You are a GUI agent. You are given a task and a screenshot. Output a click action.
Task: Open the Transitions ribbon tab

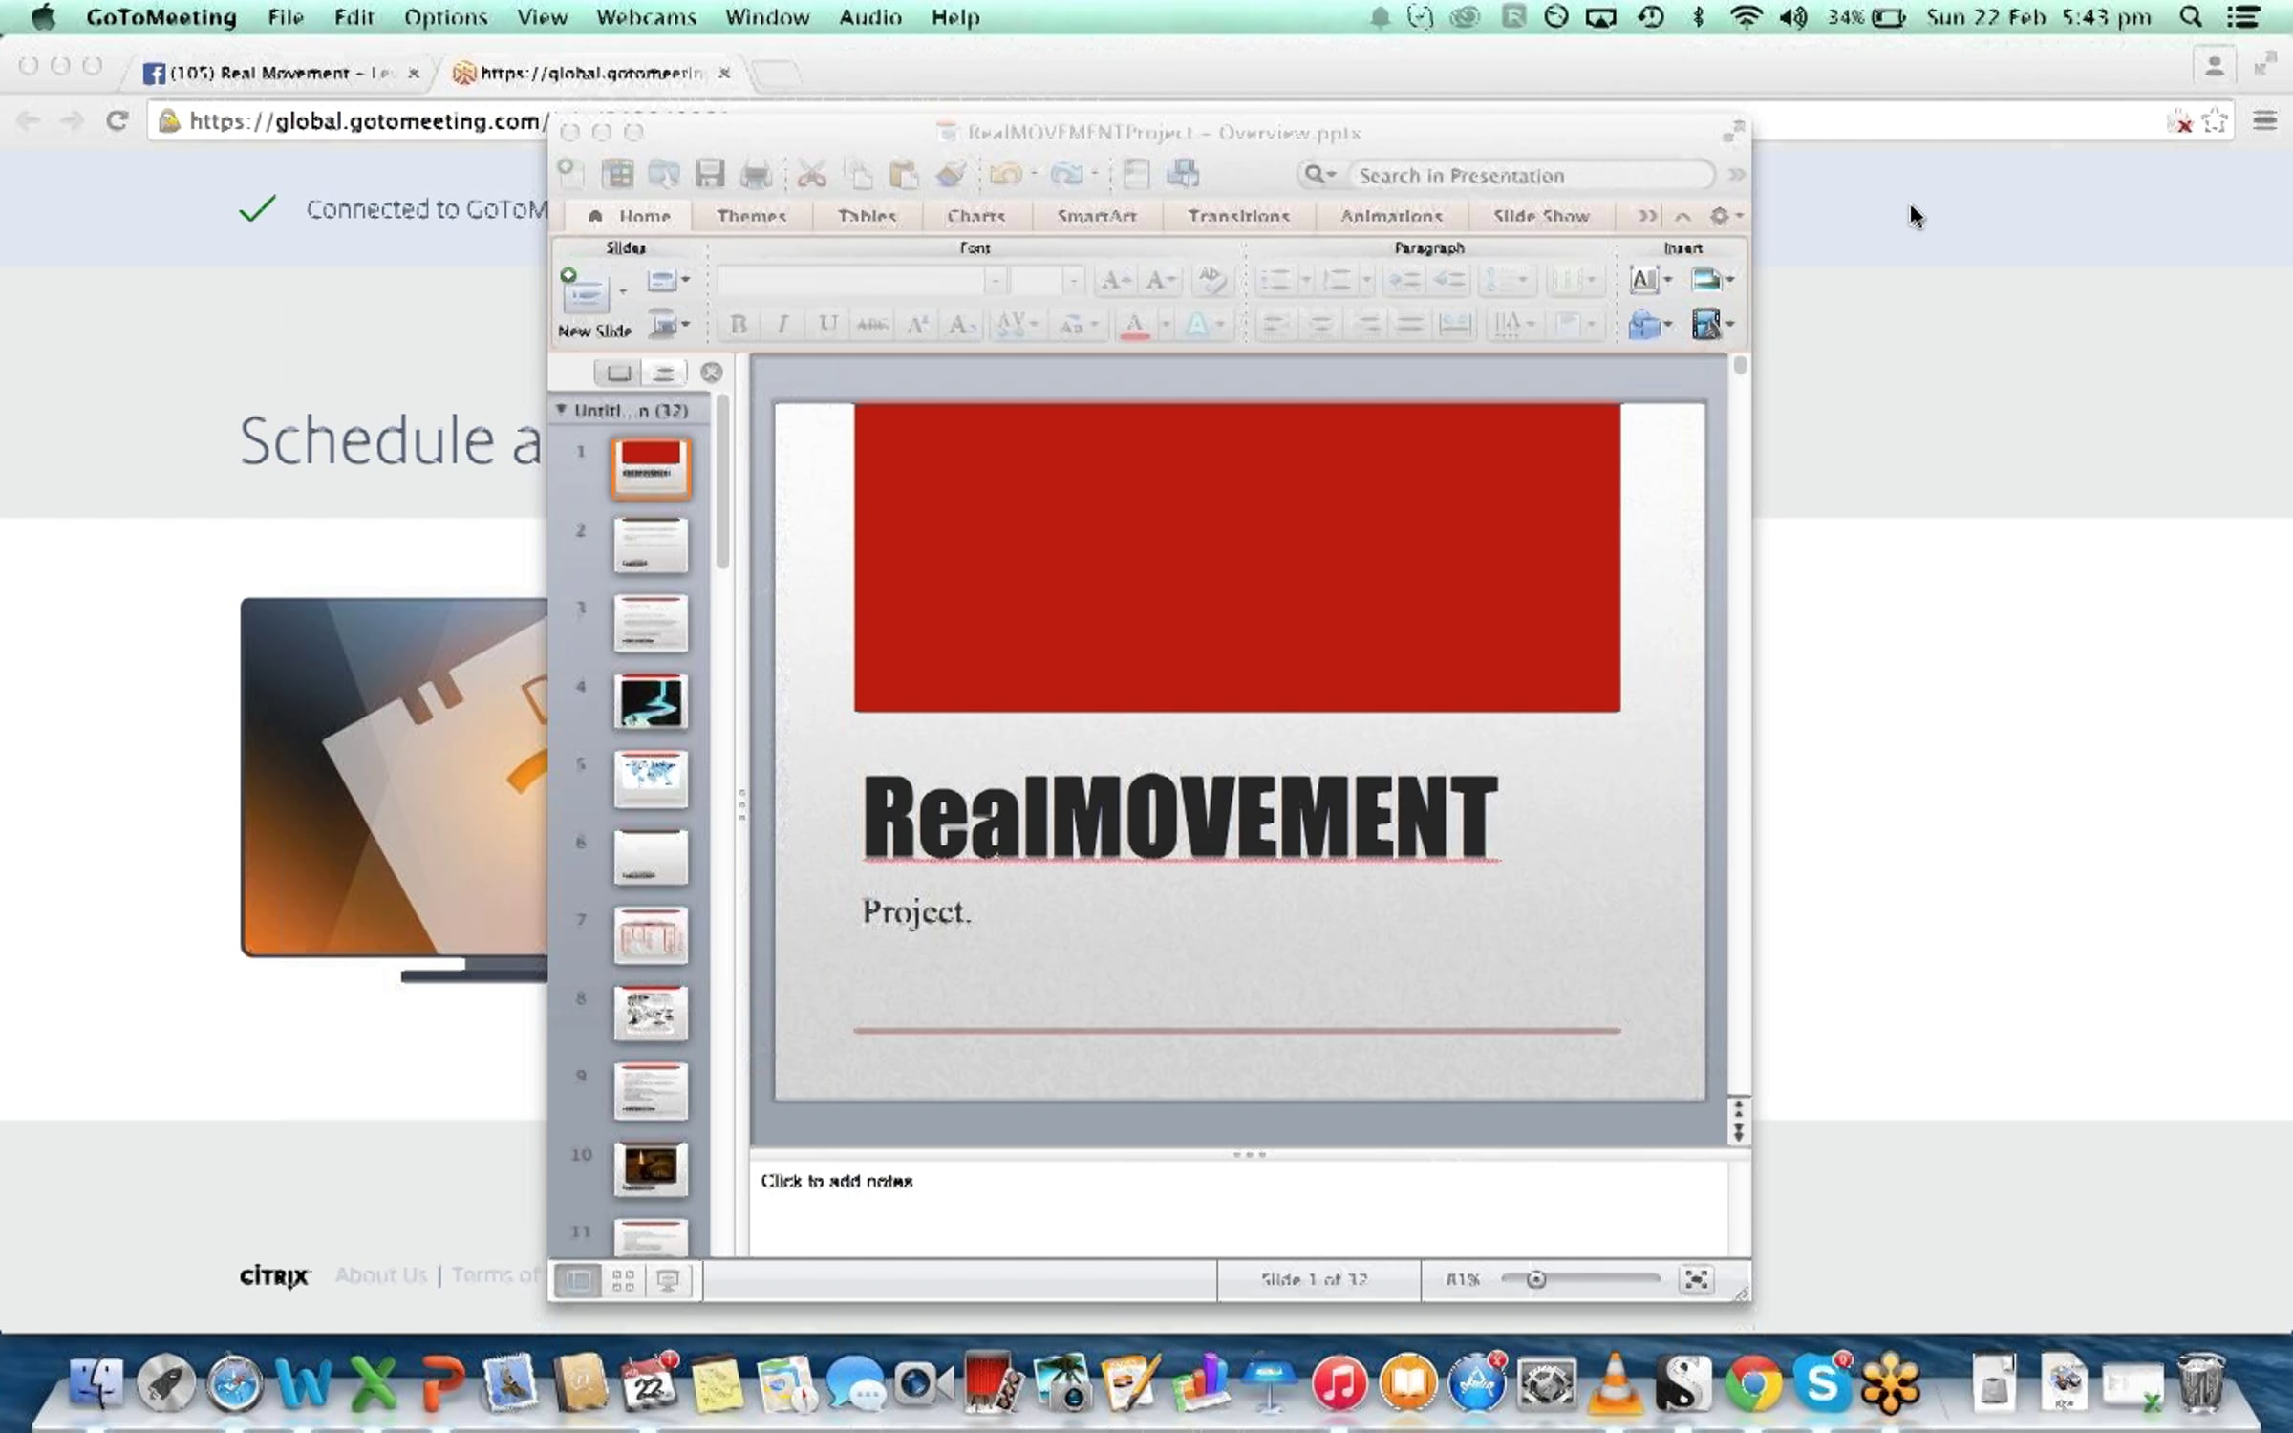tap(1238, 216)
